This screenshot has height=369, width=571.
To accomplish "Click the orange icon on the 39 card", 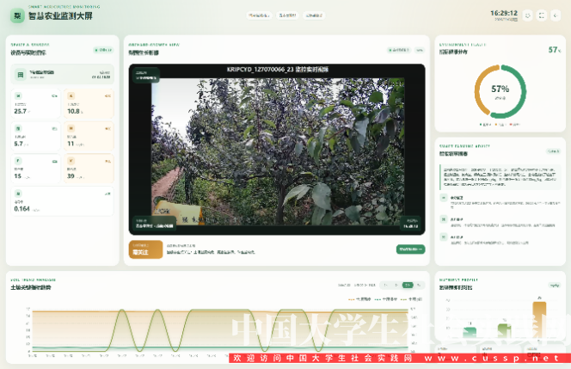I will pos(71,161).
